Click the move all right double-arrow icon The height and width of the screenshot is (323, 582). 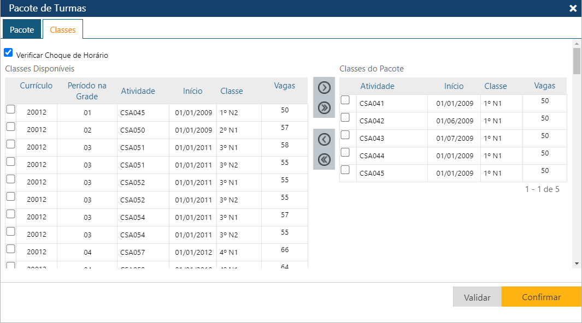[x=324, y=107]
